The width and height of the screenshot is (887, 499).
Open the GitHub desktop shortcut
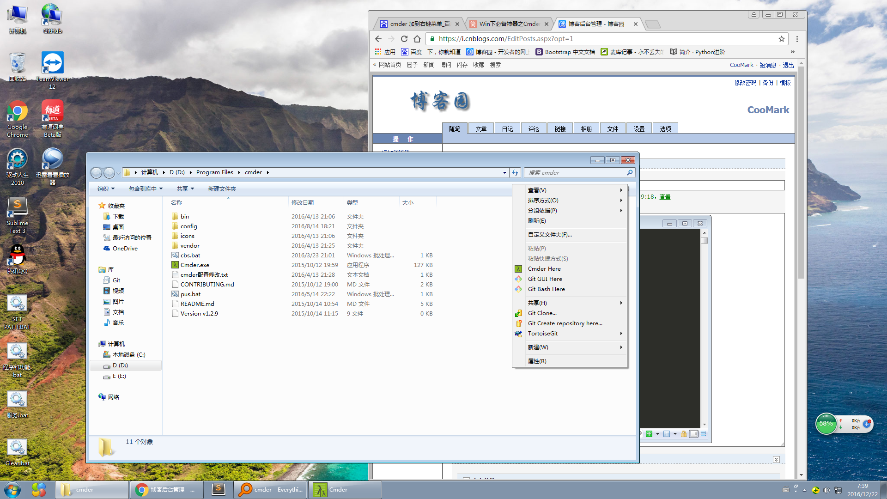pos(52,19)
